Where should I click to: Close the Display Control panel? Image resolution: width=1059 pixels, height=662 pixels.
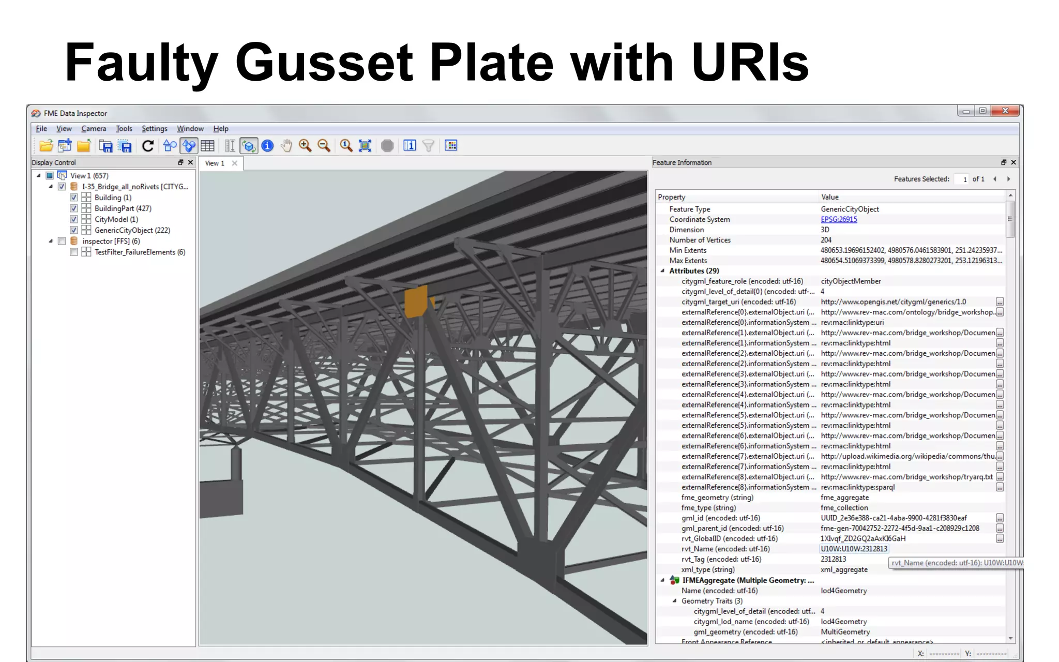[190, 162]
